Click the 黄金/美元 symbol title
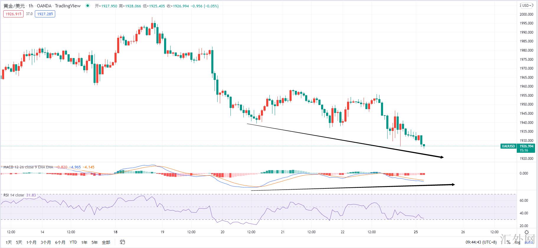The width and height of the screenshot is (538, 248). (x=14, y=6)
